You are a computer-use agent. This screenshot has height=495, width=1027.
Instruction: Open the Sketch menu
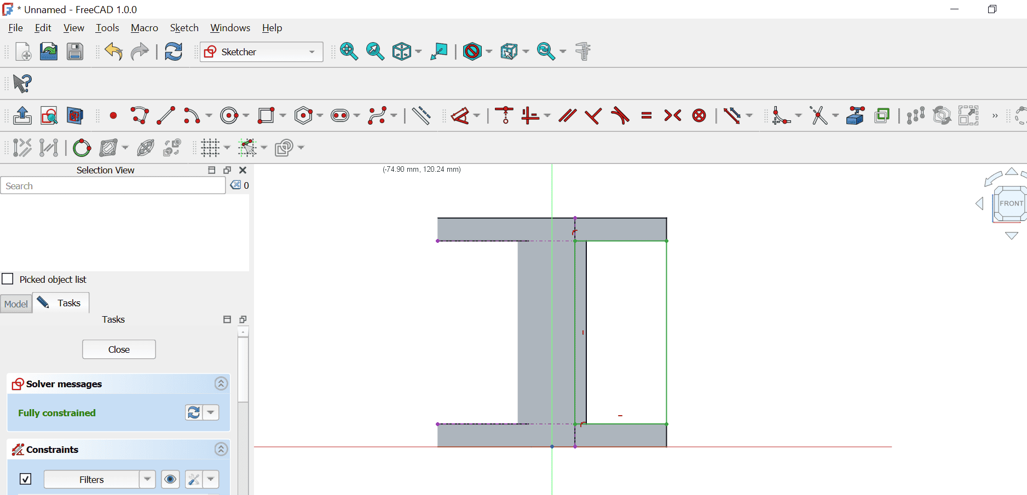pos(184,28)
